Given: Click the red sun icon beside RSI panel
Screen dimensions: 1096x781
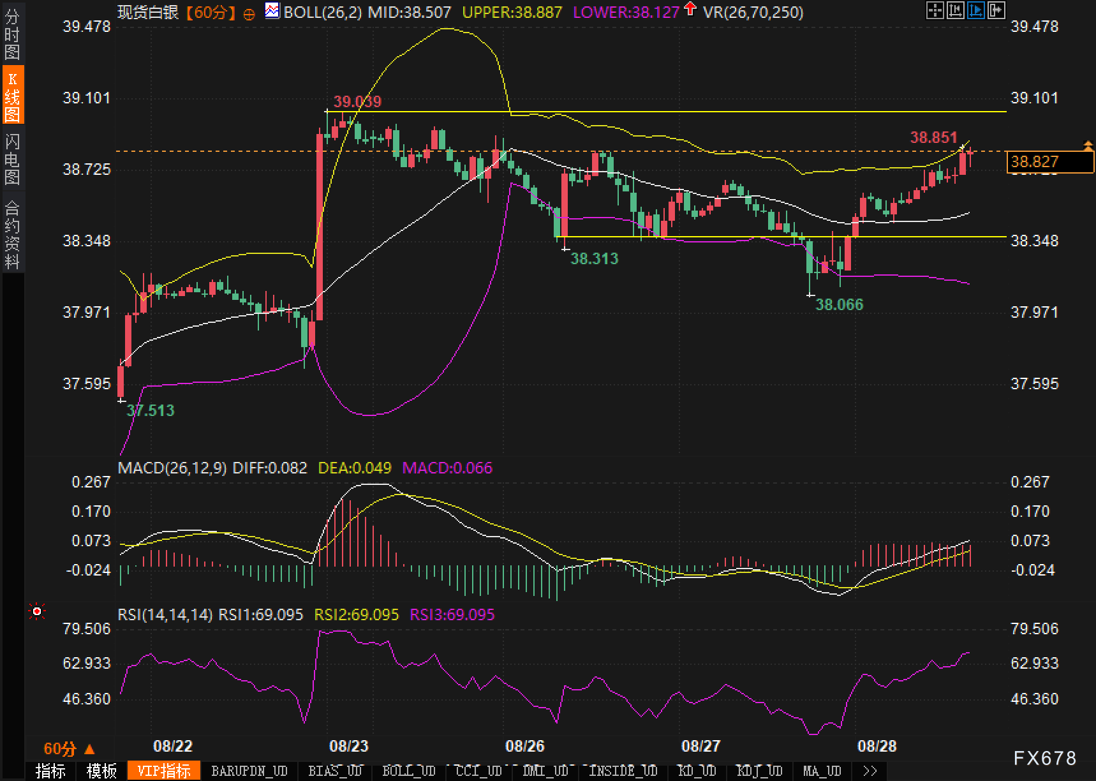Looking at the screenshot, I should [37, 612].
